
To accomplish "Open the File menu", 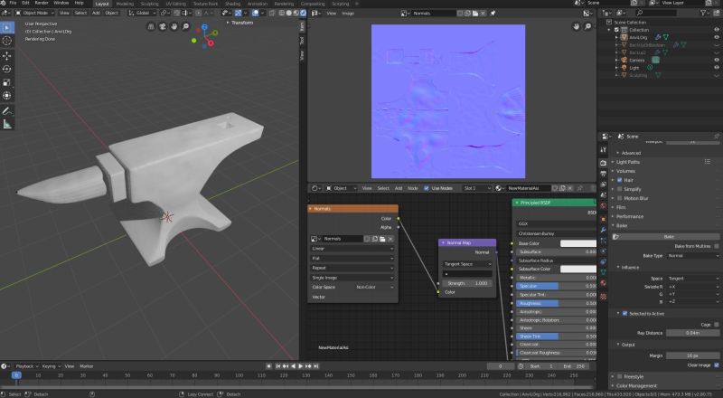I will tap(13, 3).
